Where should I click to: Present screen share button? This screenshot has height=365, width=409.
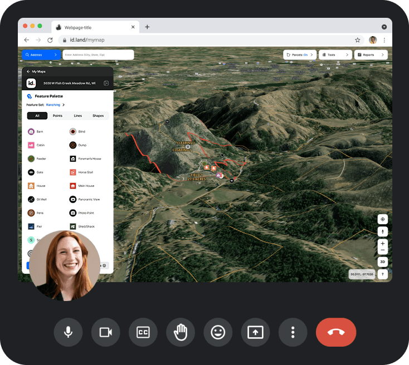point(255,332)
